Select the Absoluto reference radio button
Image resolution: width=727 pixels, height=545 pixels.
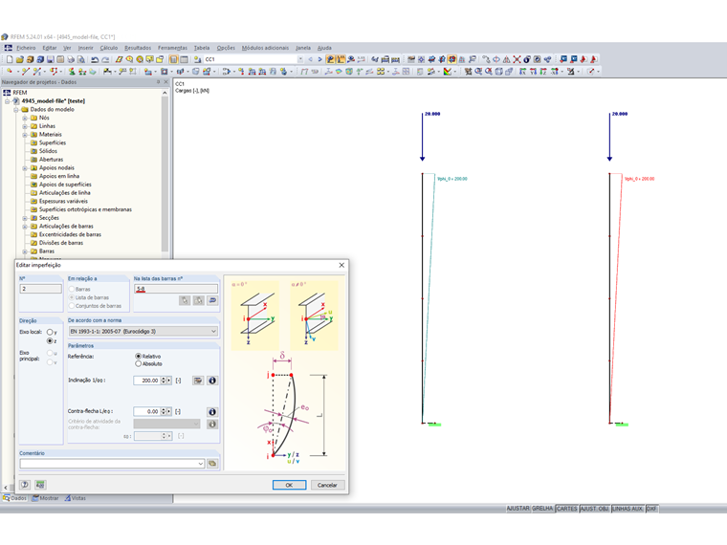pyautogui.click(x=138, y=363)
